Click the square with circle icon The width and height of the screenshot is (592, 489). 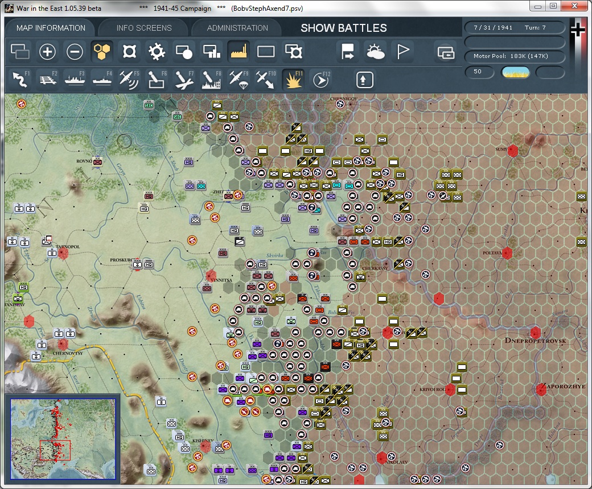tap(184, 52)
